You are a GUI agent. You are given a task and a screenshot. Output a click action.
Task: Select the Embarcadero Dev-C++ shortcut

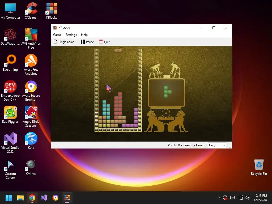10,91
